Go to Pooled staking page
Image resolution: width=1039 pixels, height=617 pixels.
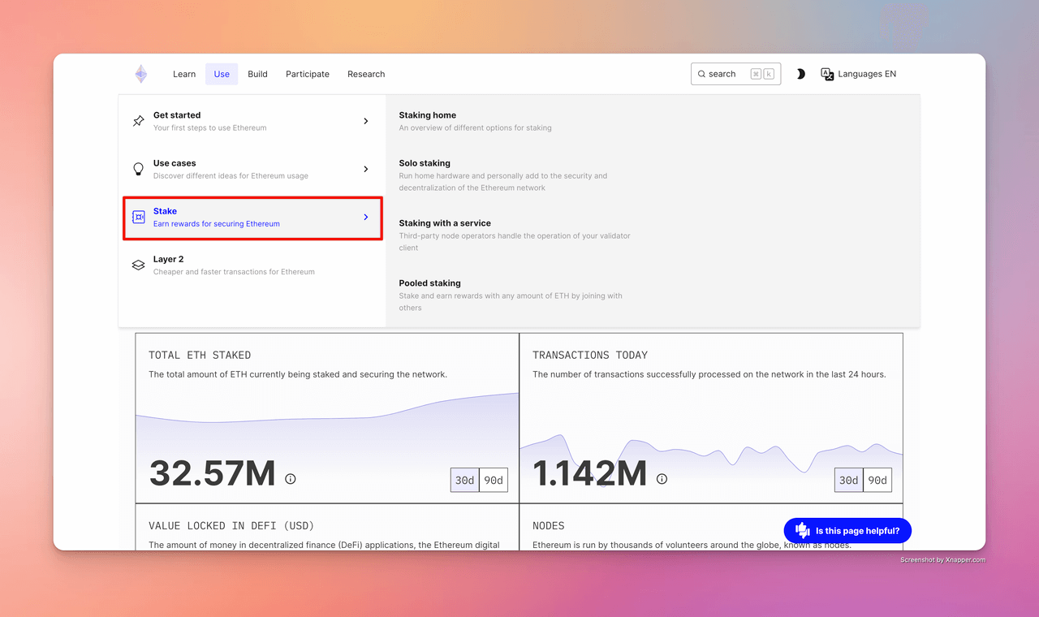pyautogui.click(x=429, y=283)
